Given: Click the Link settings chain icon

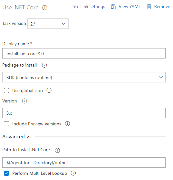Looking at the screenshot, I should [75, 6].
